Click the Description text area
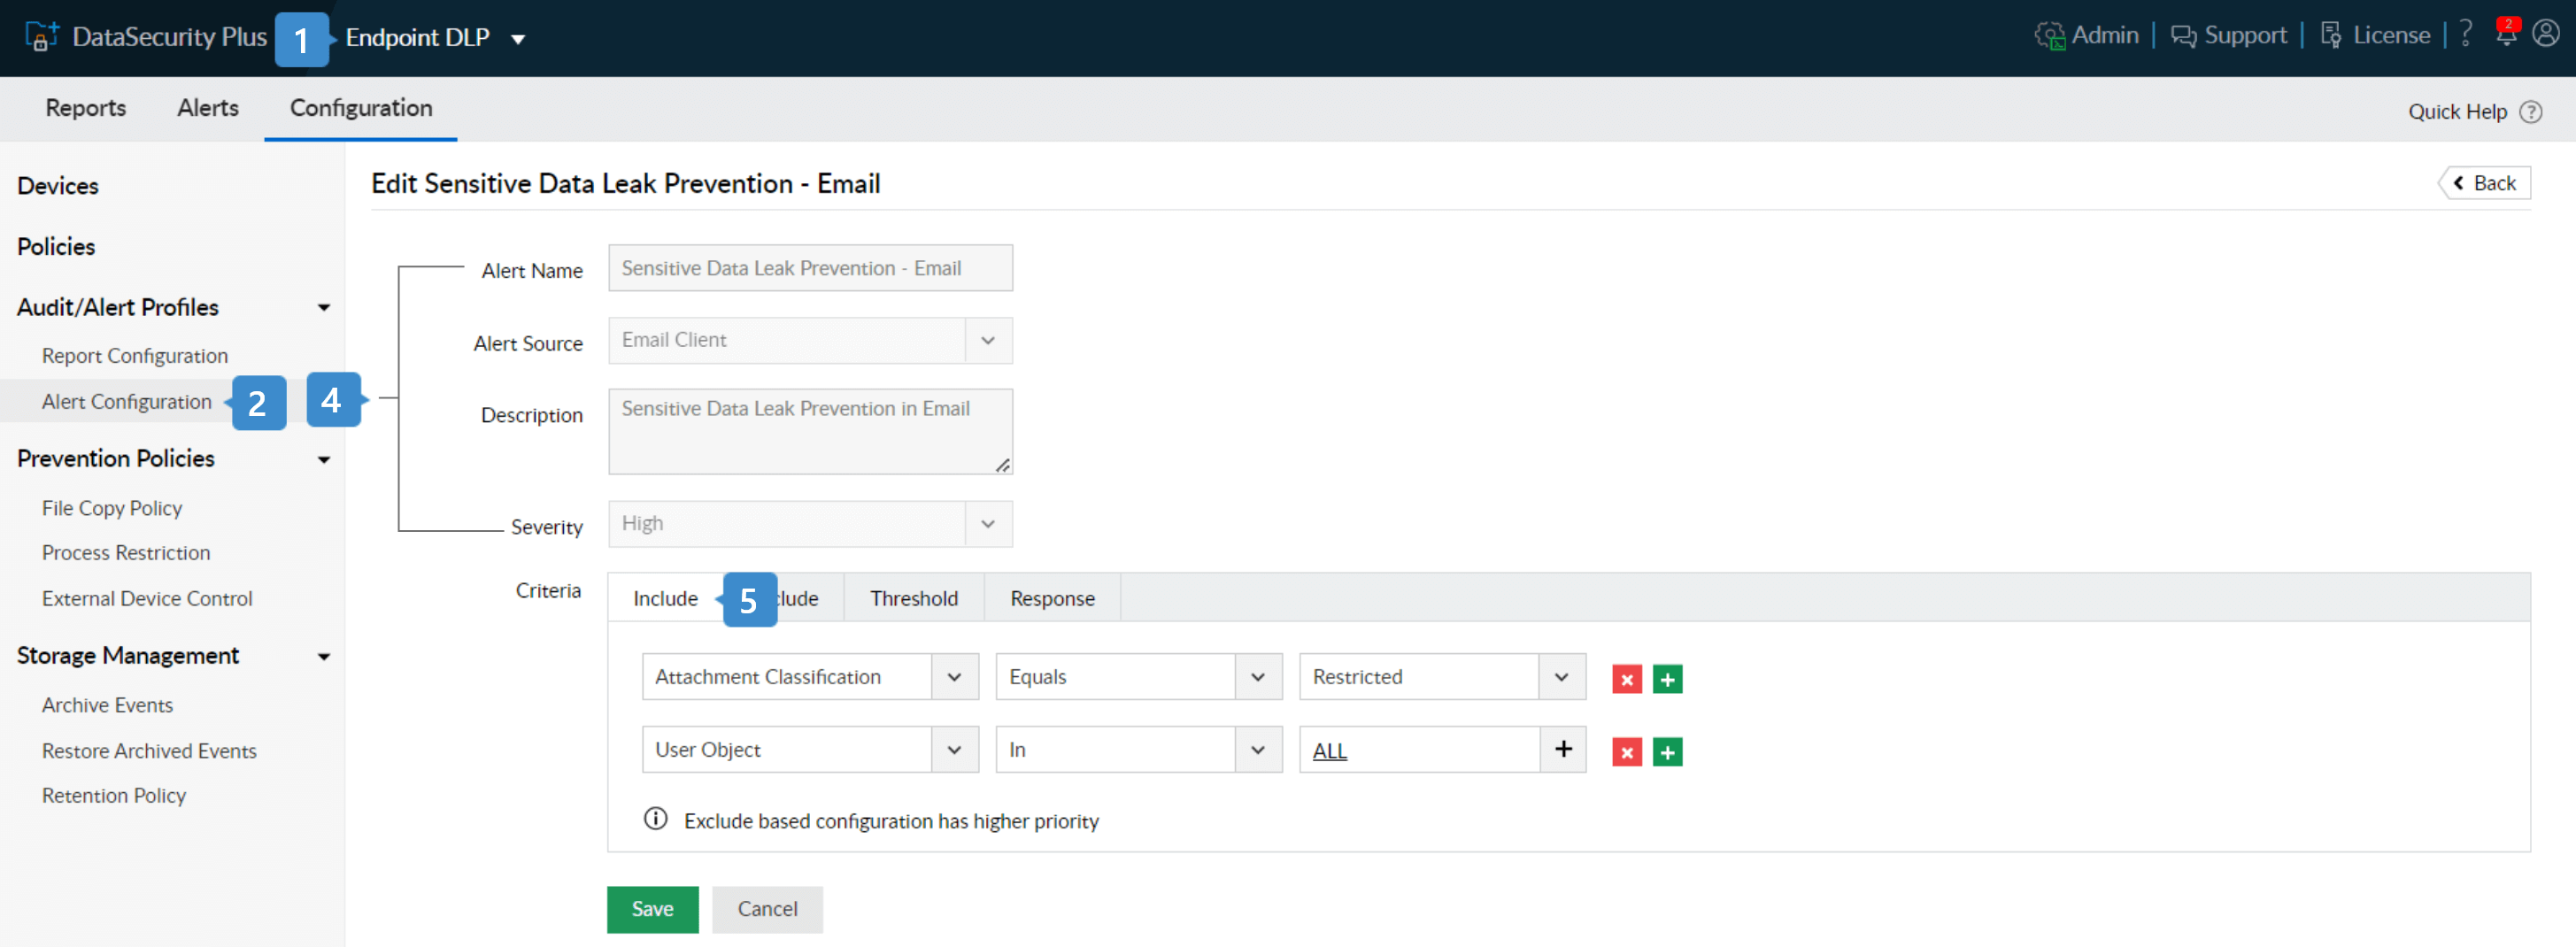Image resolution: width=2576 pixels, height=947 pixels. (x=809, y=431)
